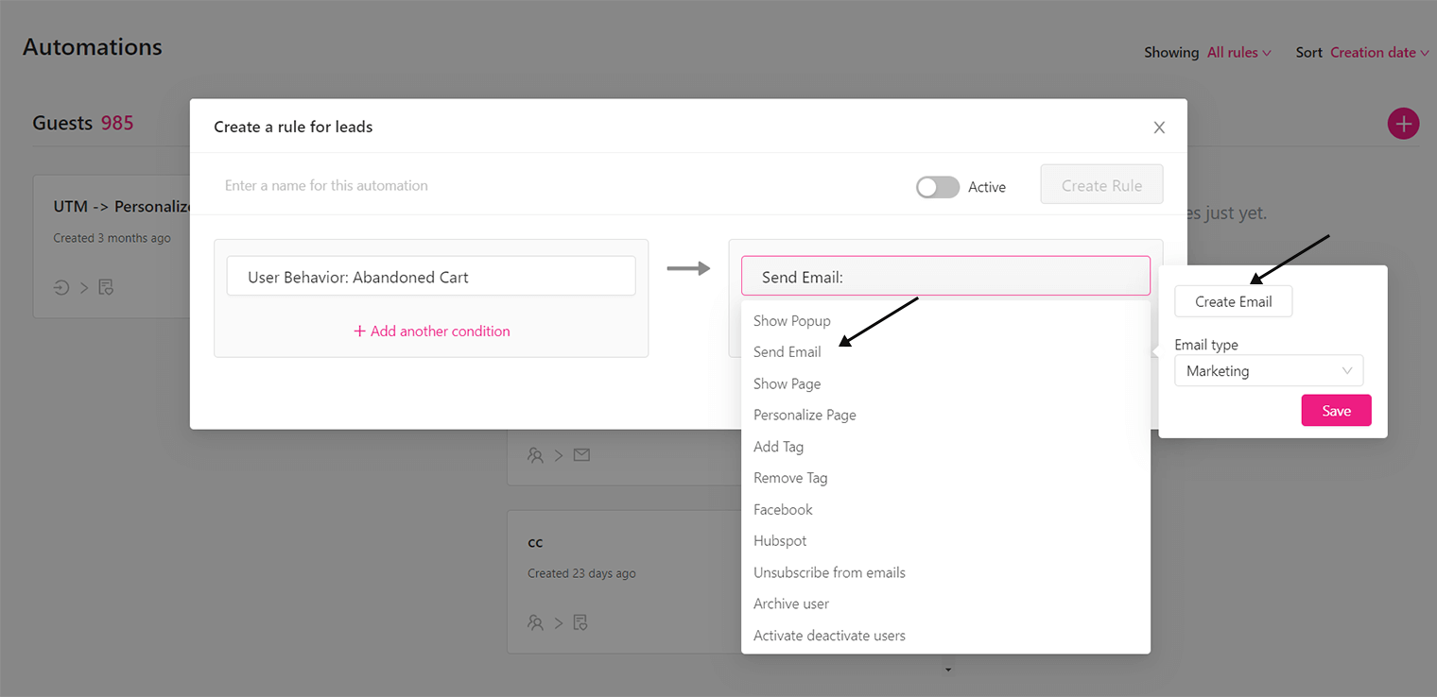Close the Create a rule dialog
This screenshot has width=1437, height=697.
pyautogui.click(x=1159, y=127)
